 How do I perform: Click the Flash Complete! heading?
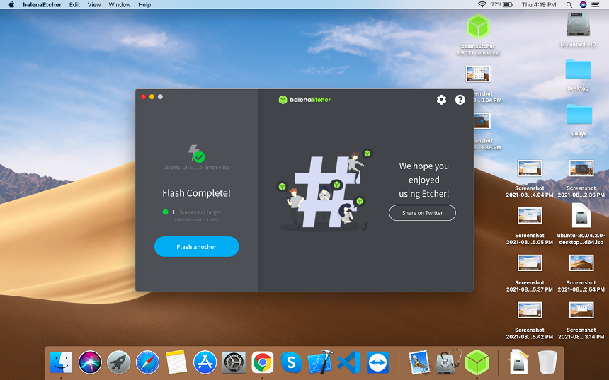(197, 193)
